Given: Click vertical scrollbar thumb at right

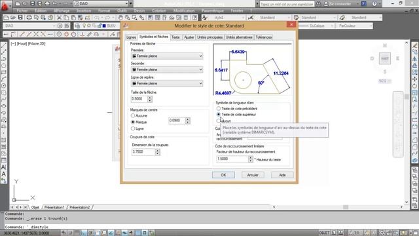Looking at the screenshot, I should (407, 96).
